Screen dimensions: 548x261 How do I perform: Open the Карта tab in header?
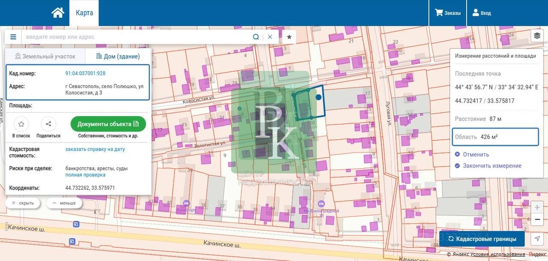click(84, 13)
